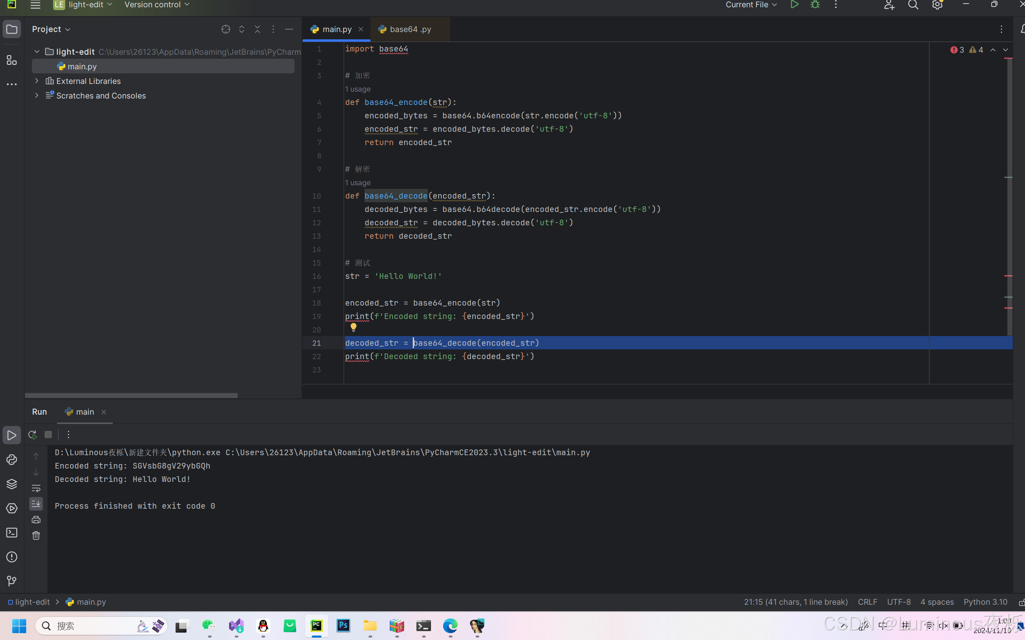Toggle the Run tool window button

[x=12, y=435]
